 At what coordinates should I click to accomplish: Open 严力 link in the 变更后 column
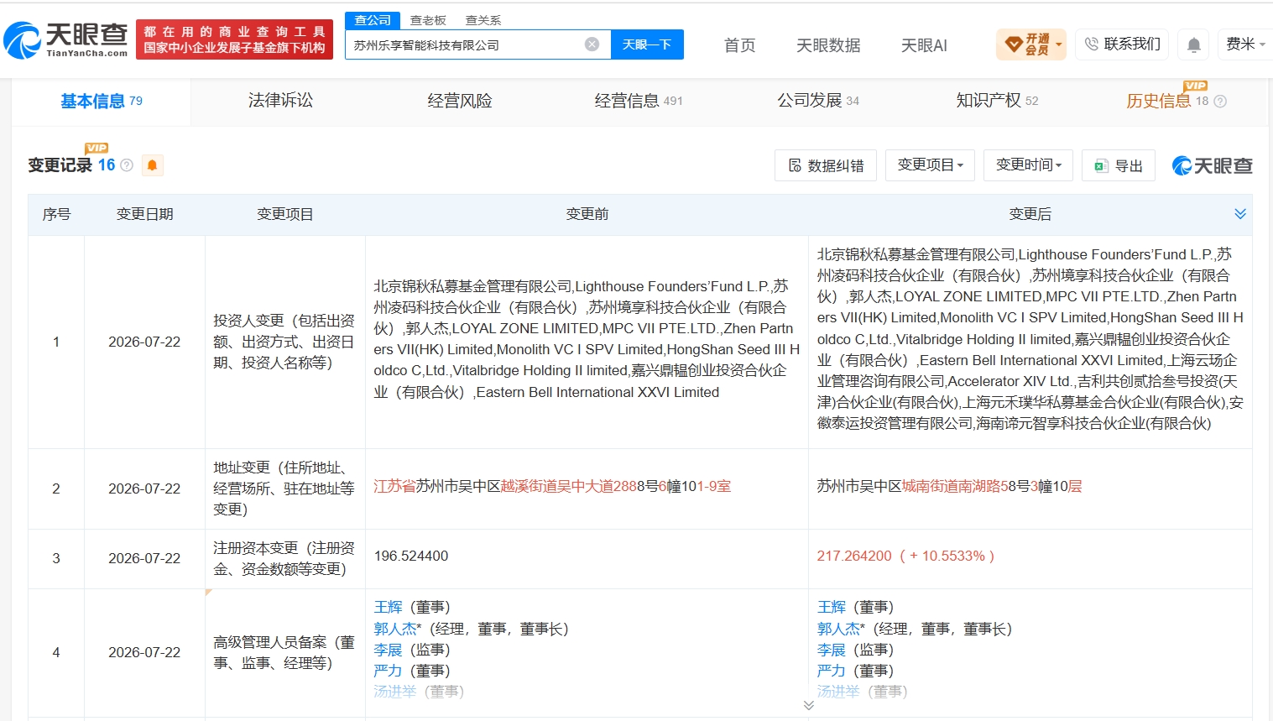832,671
